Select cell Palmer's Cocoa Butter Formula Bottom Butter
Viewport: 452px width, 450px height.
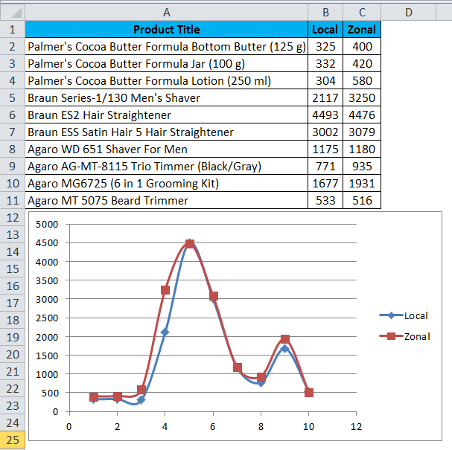(x=167, y=47)
